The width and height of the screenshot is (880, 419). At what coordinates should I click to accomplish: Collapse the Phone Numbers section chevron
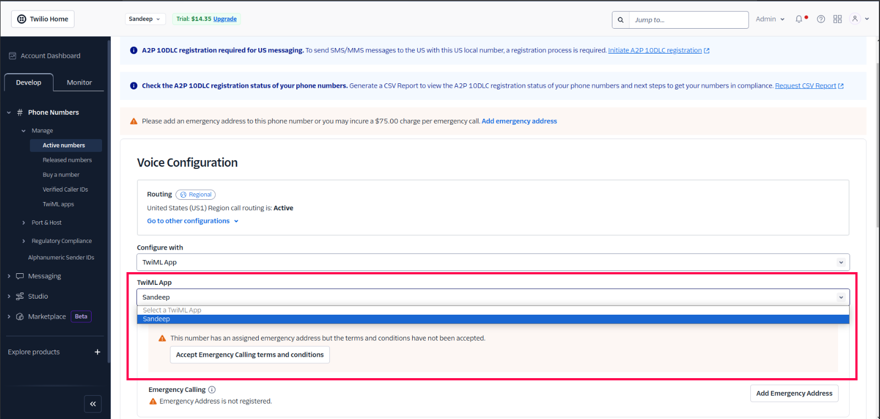(x=9, y=113)
